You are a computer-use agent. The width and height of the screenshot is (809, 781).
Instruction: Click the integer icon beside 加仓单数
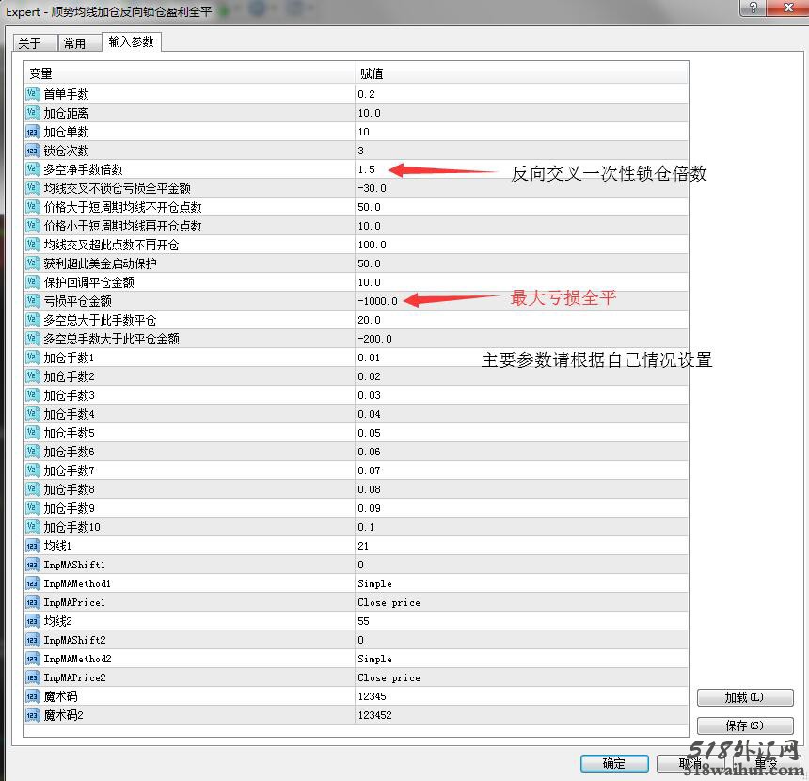[x=32, y=132]
